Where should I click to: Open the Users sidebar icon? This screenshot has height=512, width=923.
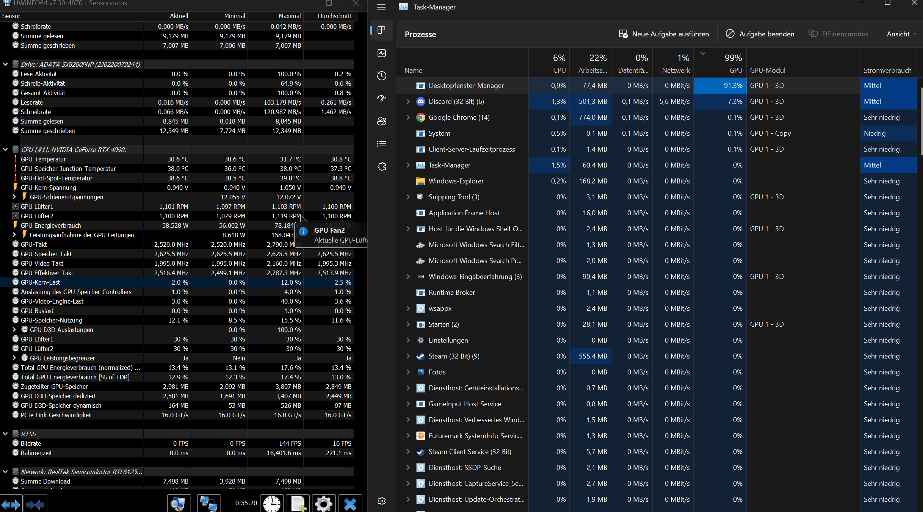click(382, 121)
